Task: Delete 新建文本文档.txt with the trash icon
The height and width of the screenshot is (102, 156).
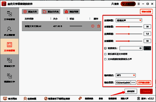Action: pyautogui.click(x=99, y=26)
